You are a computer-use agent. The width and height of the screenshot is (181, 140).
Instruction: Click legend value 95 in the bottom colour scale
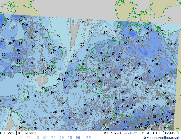70,138
